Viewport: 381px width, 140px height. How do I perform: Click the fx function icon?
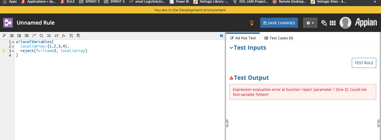coord(64,36)
